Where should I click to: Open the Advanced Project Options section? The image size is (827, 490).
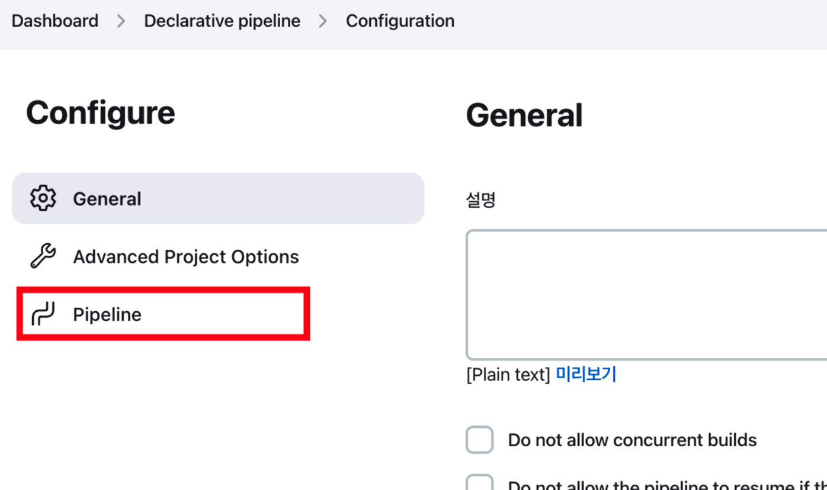[186, 257]
